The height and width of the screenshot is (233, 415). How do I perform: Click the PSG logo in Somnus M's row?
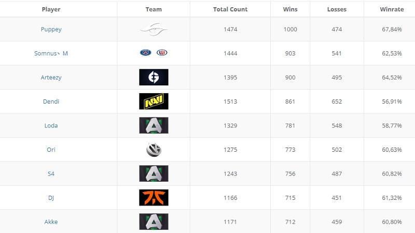146,53
